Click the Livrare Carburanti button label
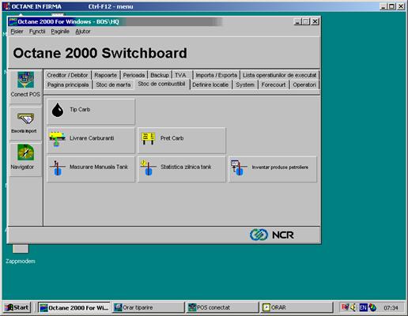The image size is (408, 316). click(x=92, y=138)
